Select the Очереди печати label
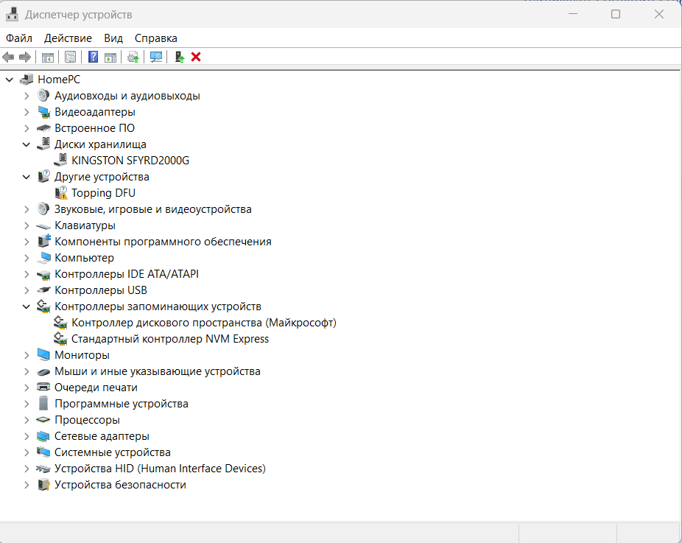The image size is (682, 543). [96, 388]
